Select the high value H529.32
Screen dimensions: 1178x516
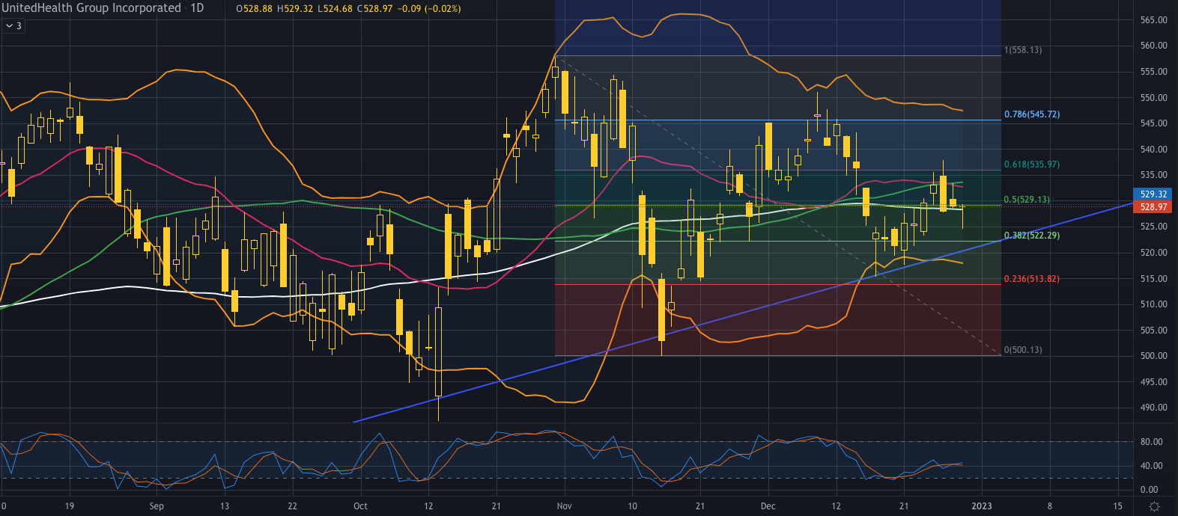pos(296,9)
